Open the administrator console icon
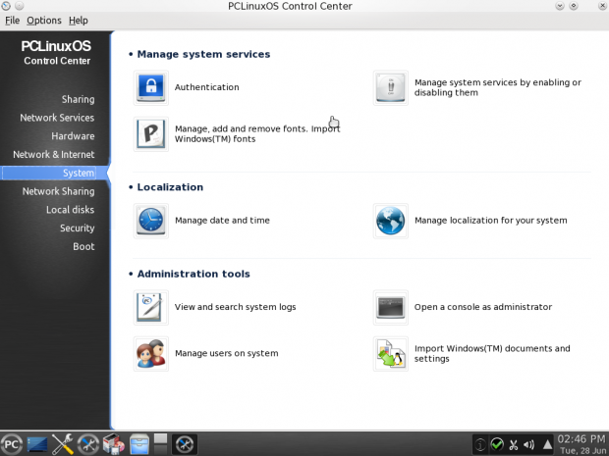The image size is (609, 456). click(x=390, y=307)
